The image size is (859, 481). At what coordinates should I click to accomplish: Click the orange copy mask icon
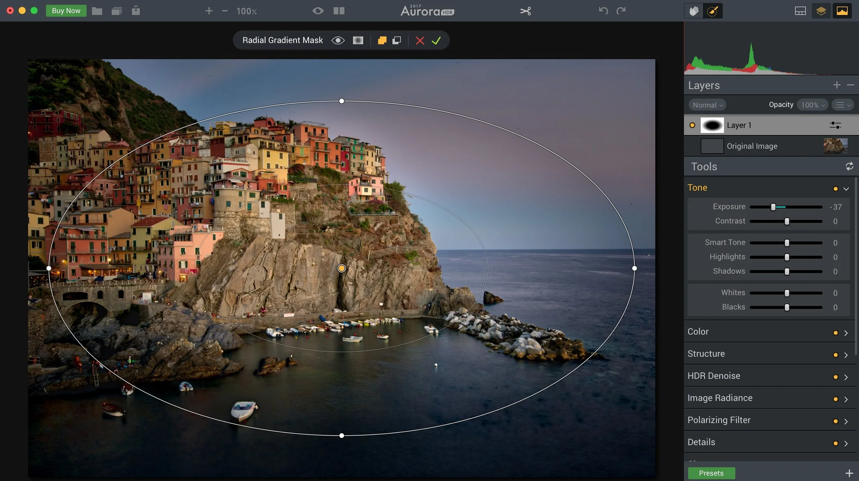click(x=382, y=40)
